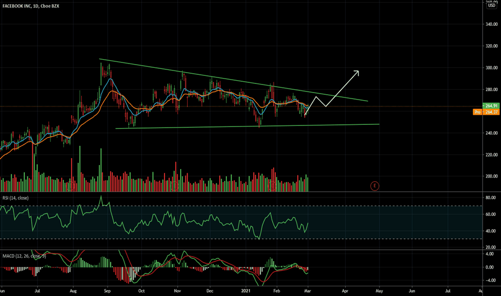
Task: Click the 340.00 price axis label
Action: coord(491,24)
